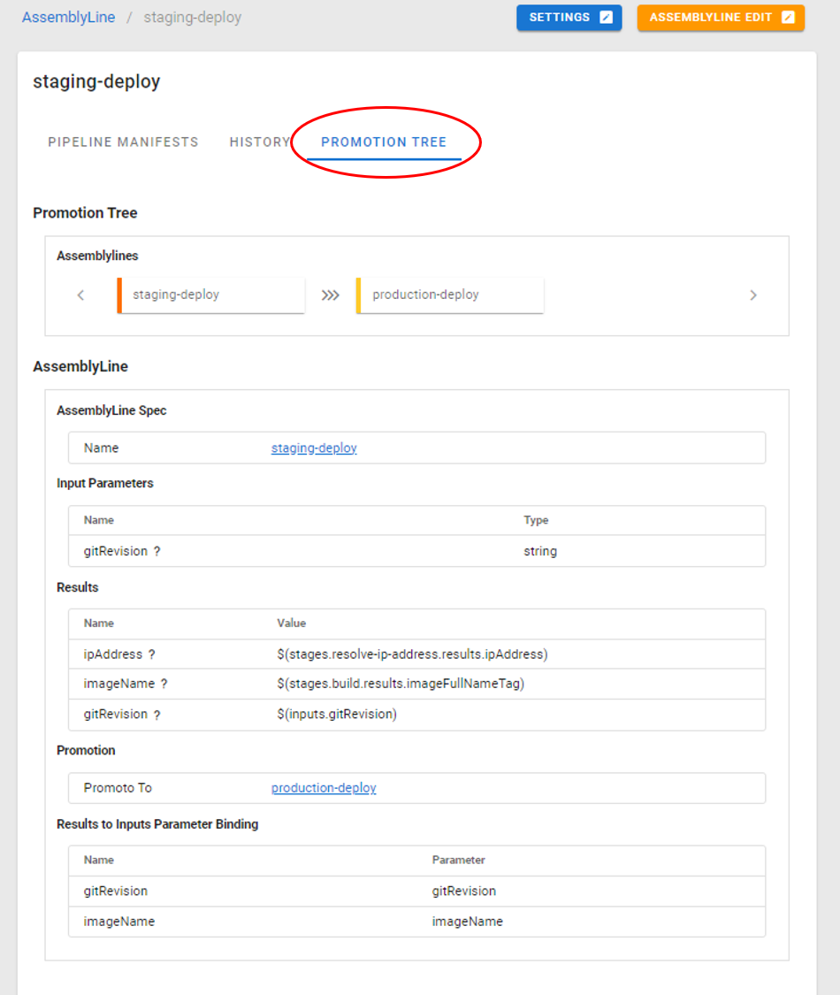Select the staging-deploy card in the tree
840x995 pixels.
[211, 295]
